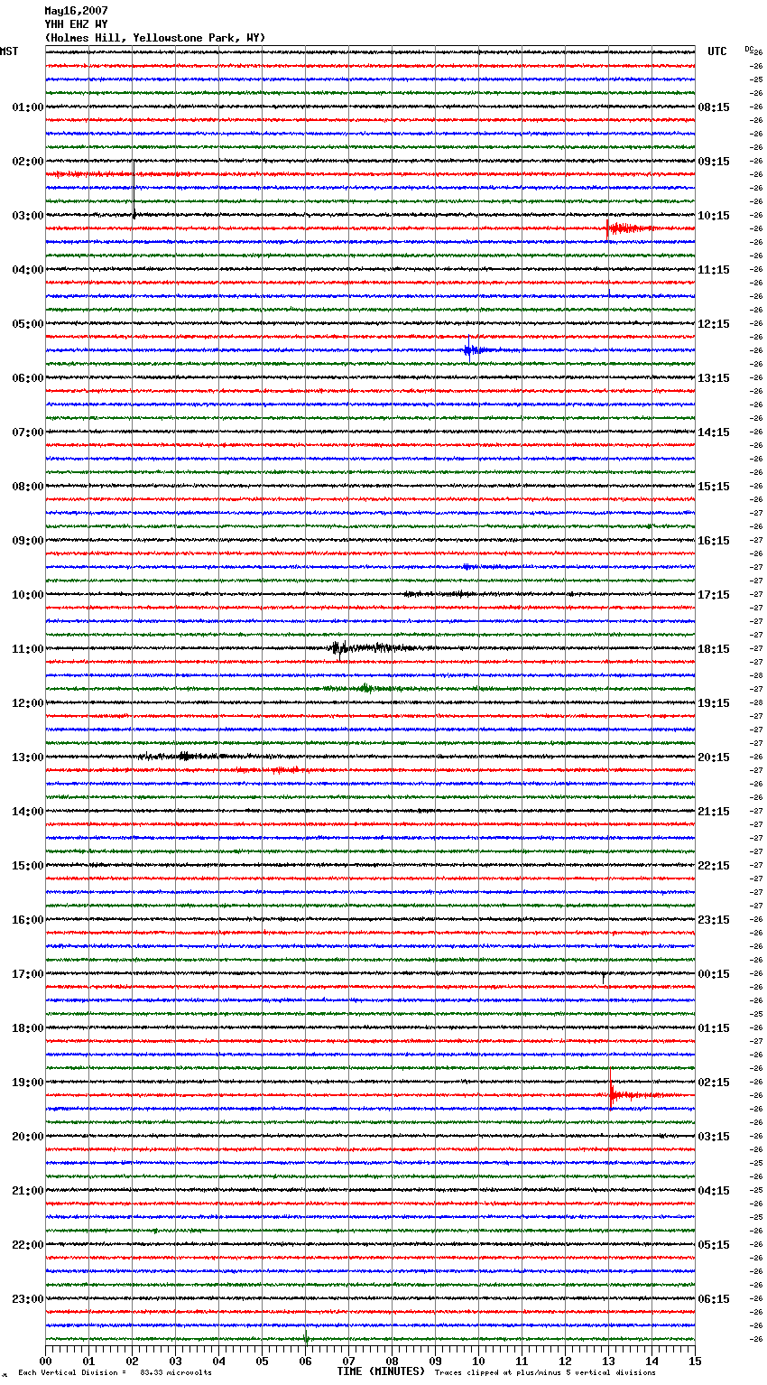The width and height of the screenshot is (767, 1385).
Task: Select the 02:00 MST time label
Action: tap(27, 162)
